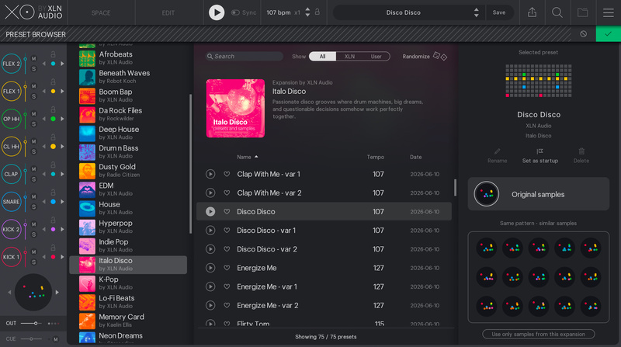Mute the FLEX 2 channel
The image size is (621, 347).
click(x=33, y=59)
